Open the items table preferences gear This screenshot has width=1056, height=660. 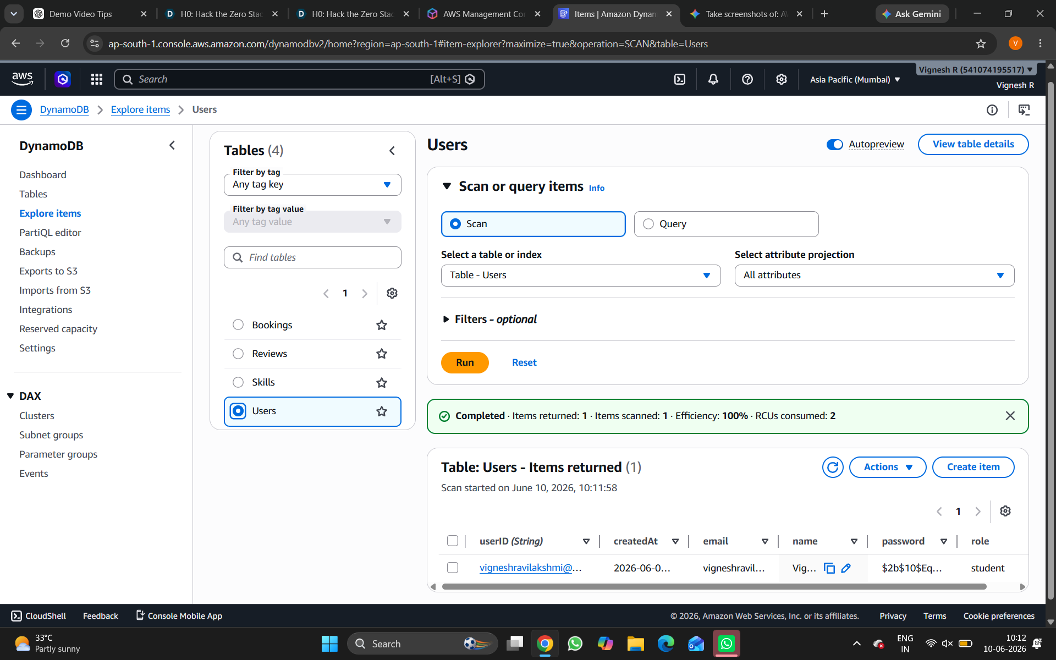tap(1005, 511)
